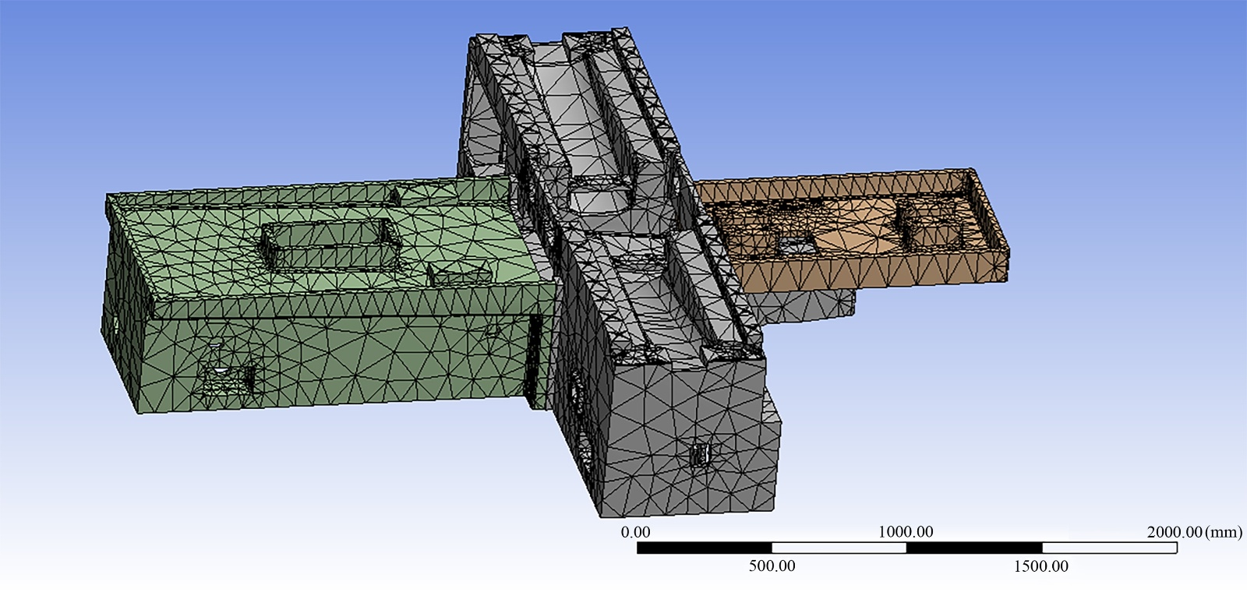Viewport: 1247px width, 592px height.
Task: Click the 2000.00 (mm) scale label
Action: [x=1193, y=532]
